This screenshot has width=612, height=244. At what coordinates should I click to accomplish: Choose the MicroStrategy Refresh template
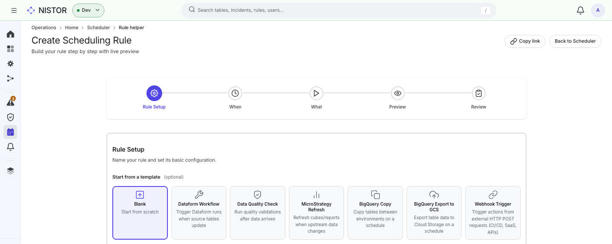pos(316,213)
